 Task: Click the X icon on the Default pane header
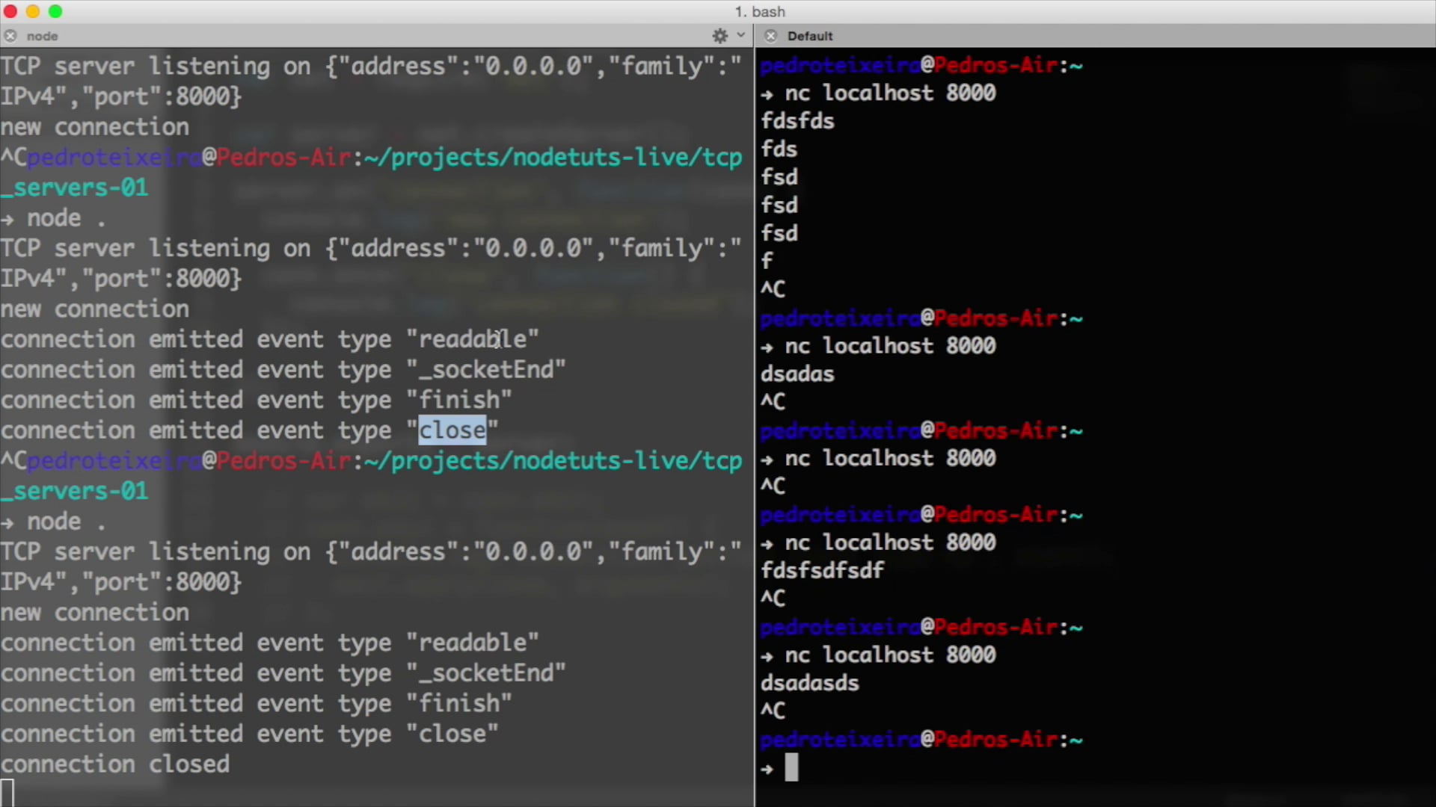coord(770,35)
